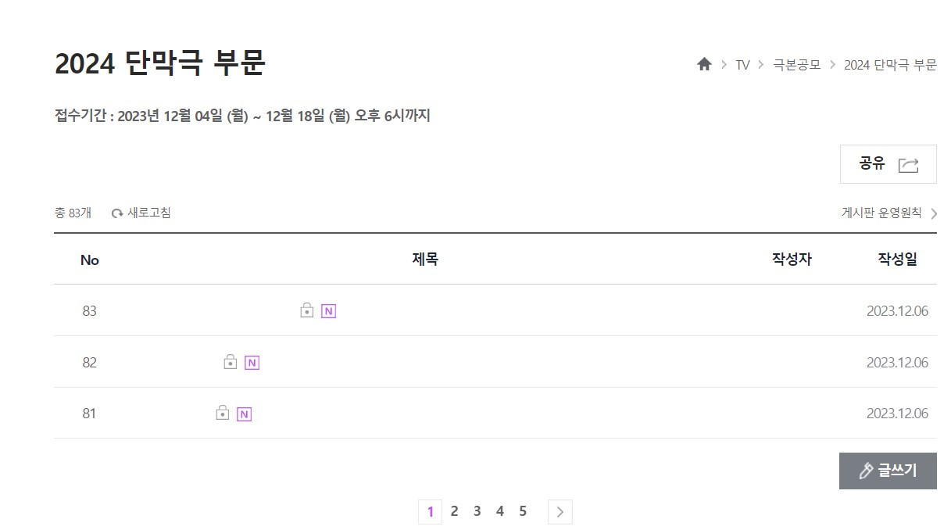This screenshot has width=951, height=530.
Task: Open 극본공모 in the breadcrumb
Action: [x=796, y=65]
